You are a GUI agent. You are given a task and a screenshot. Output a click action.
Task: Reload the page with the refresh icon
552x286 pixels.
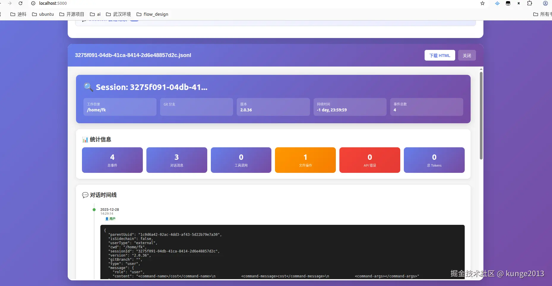point(20,3)
